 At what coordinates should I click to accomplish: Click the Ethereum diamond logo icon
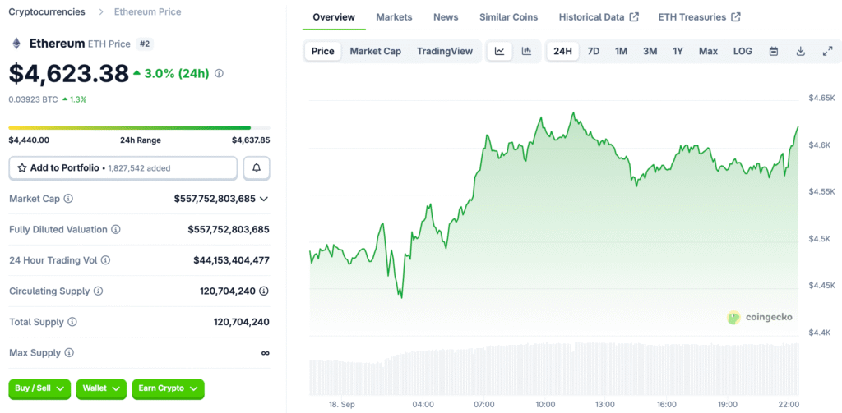[16, 44]
